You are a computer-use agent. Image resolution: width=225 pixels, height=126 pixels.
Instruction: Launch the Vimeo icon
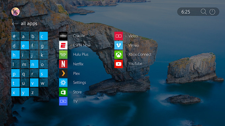[119, 45]
